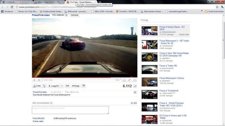Dislike the video with thumbs-down
This screenshot has height=126, width=225.
[x=44, y=86]
